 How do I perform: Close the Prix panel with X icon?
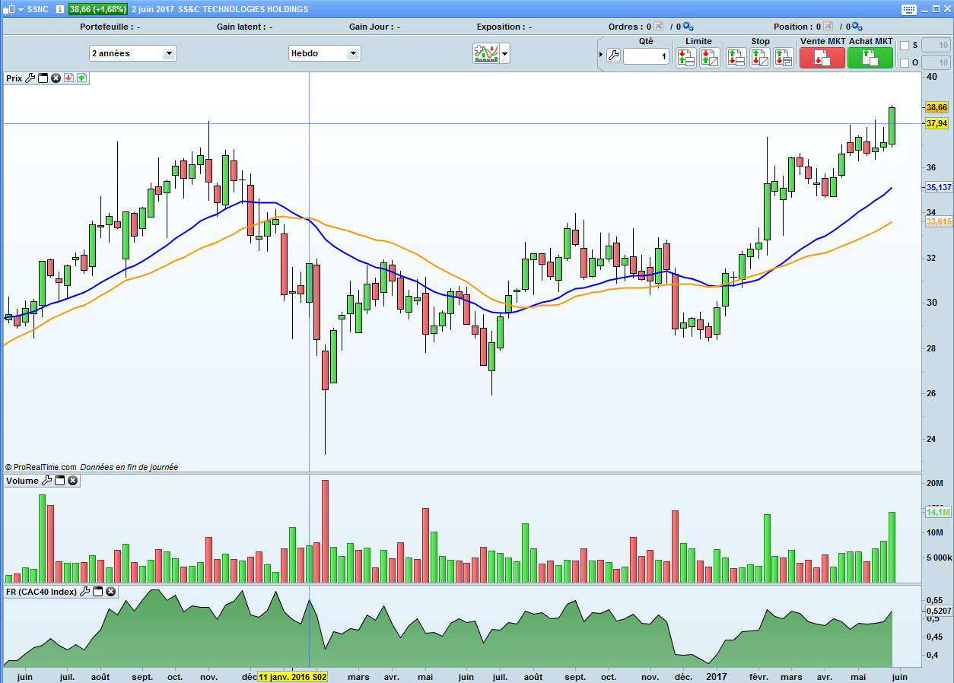point(56,78)
